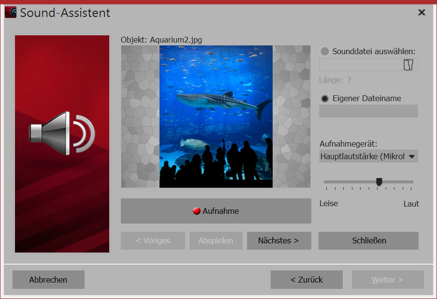437x299 pixels.
Task: Click the 'Weiter >' button
Action: [388, 280]
